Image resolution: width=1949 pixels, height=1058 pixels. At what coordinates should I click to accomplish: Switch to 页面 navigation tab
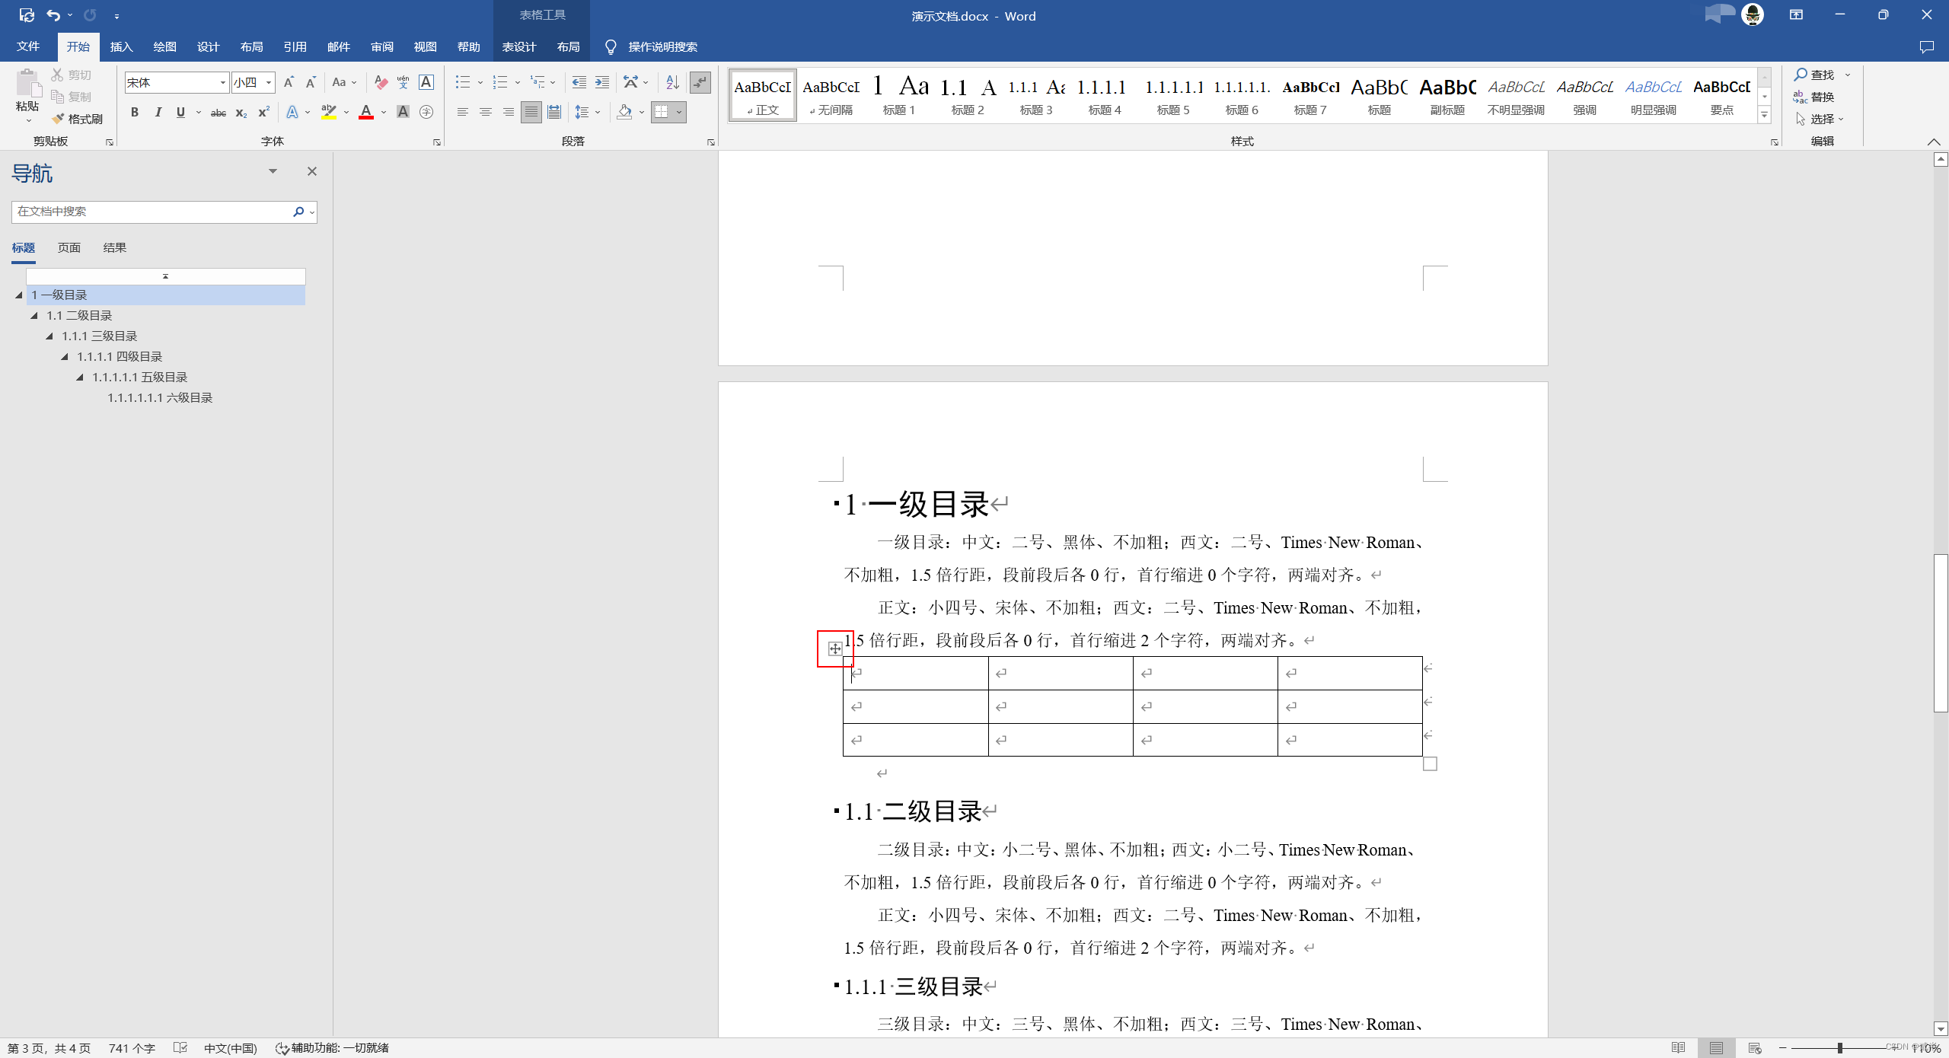point(69,247)
